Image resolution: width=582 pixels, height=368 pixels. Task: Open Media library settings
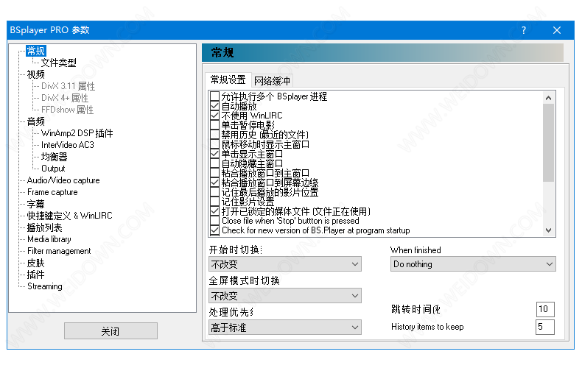pyautogui.click(x=49, y=239)
